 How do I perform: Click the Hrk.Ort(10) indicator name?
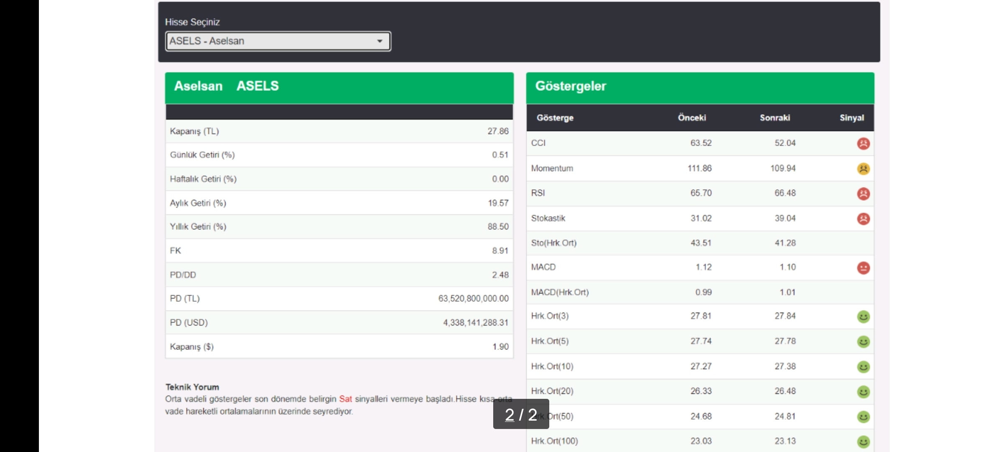(552, 366)
